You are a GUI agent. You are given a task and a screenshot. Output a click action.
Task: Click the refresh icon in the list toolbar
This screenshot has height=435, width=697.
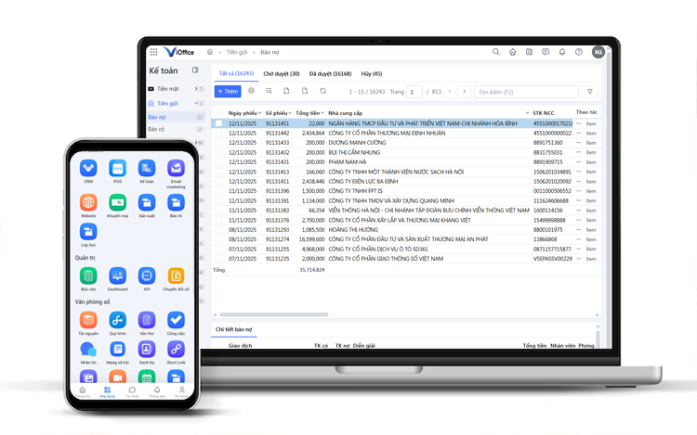point(323,91)
